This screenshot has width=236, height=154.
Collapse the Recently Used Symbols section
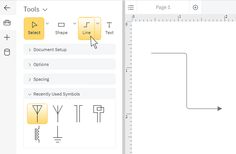[69, 94]
